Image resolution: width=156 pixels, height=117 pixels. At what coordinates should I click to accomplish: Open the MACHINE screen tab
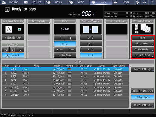(11, 2)
